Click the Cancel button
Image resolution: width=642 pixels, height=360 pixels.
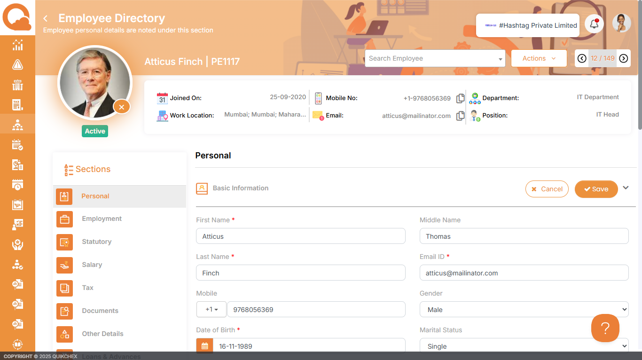[547, 189]
